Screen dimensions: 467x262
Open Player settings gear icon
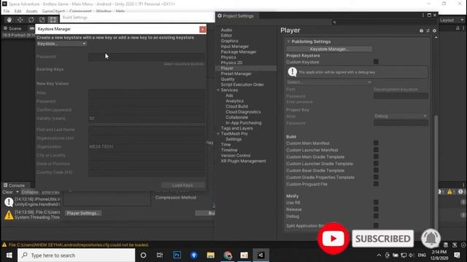tap(434, 31)
